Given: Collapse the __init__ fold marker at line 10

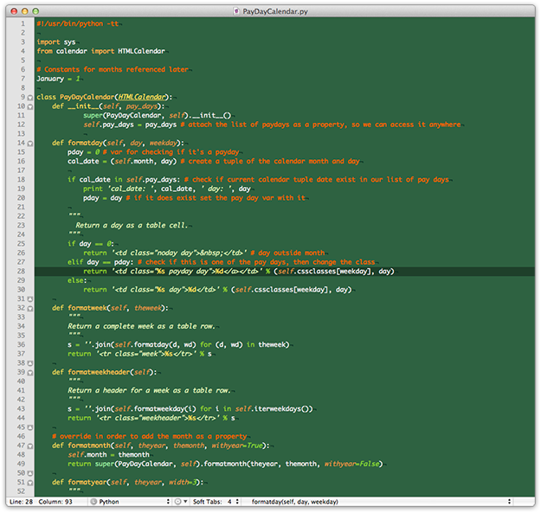Looking at the screenshot, I should pos(30,107).
